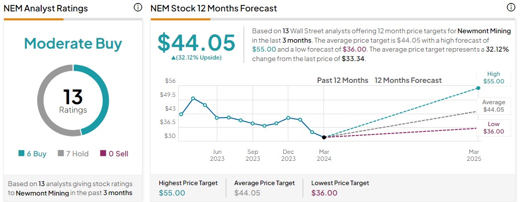
Task: Click the teal high forecast endpoint marker
Action: (478, 88)
